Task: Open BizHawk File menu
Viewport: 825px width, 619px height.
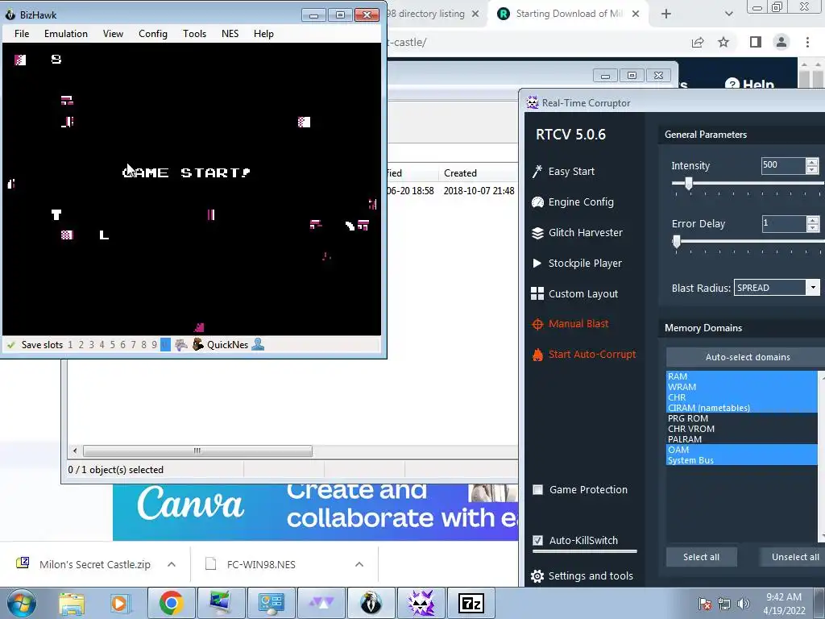Action: pyautogui.click(x=22, y=34)
